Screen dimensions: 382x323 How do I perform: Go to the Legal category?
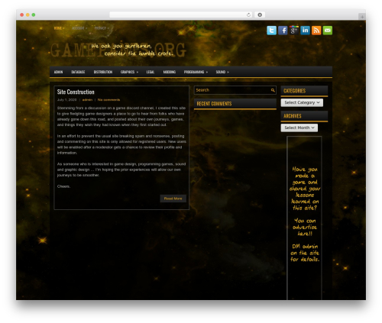click(x=151, y=72)
